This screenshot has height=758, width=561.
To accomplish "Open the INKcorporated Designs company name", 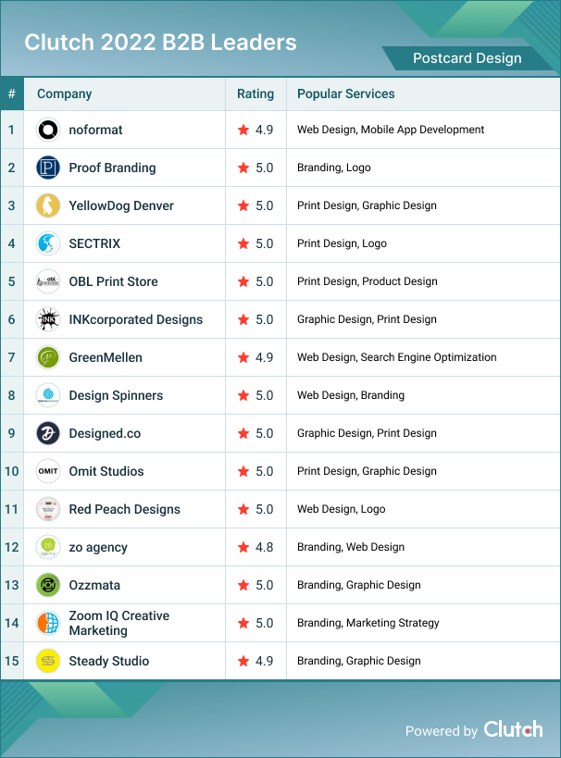I will [x=135, y=319].
